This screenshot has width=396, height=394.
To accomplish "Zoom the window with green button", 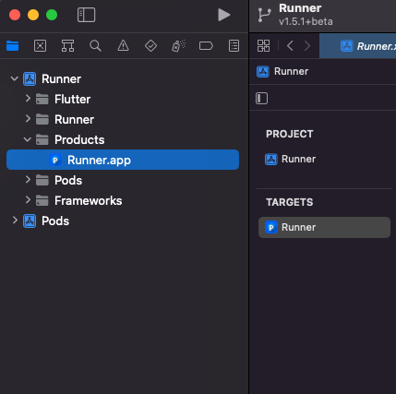I will pos(52,15).
